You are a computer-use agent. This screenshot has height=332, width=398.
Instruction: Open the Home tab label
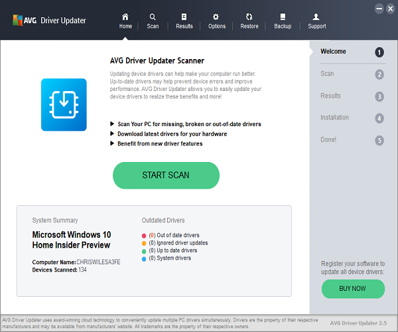pyautogui.click(x=125, y=26)
